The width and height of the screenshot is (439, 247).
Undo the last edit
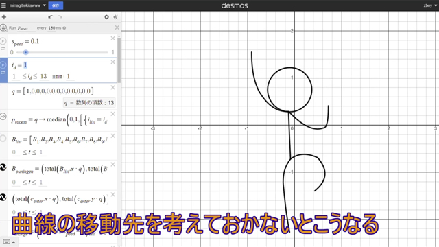point(50,16)
